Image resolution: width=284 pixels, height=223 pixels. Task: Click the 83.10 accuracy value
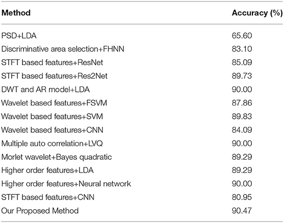(242, 49)
